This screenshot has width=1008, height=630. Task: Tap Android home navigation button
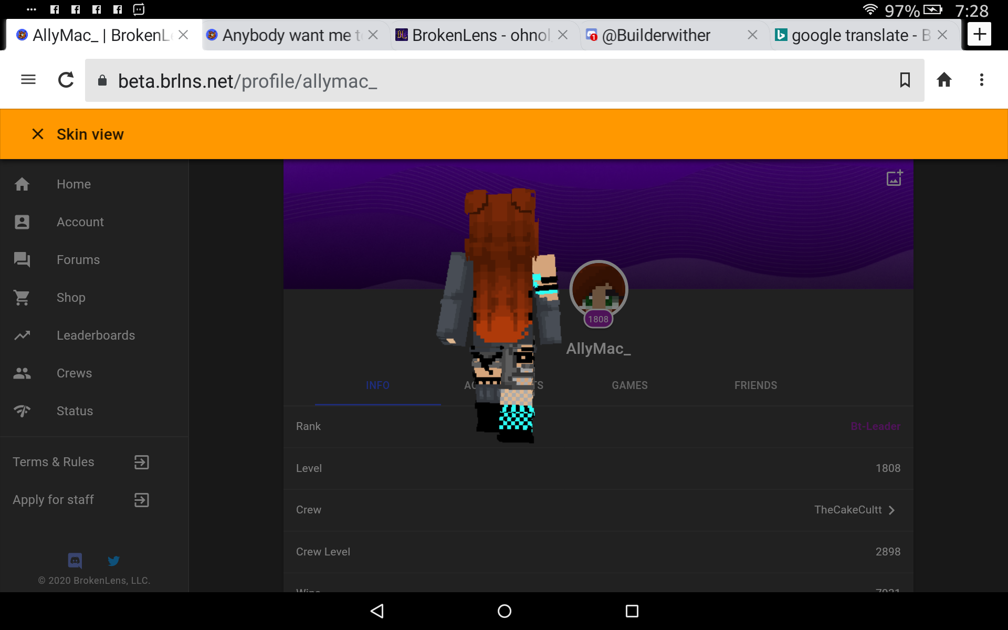(x=504, y=611)
